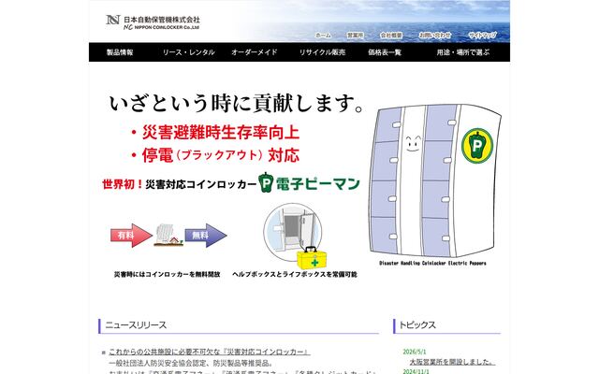The width and height of the screenshot is (599, 374).
Task: Click the green pepper P badge on the locker
Action: point(476,146)
